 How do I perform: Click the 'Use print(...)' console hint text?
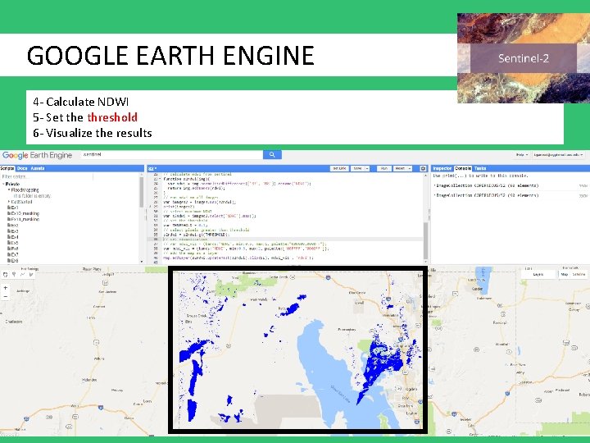click(480, 176)
